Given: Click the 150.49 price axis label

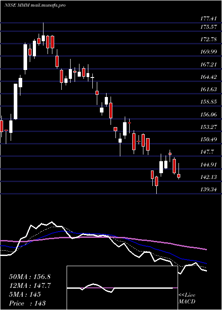Looking at the screenshot, I should tap(208, 139).
